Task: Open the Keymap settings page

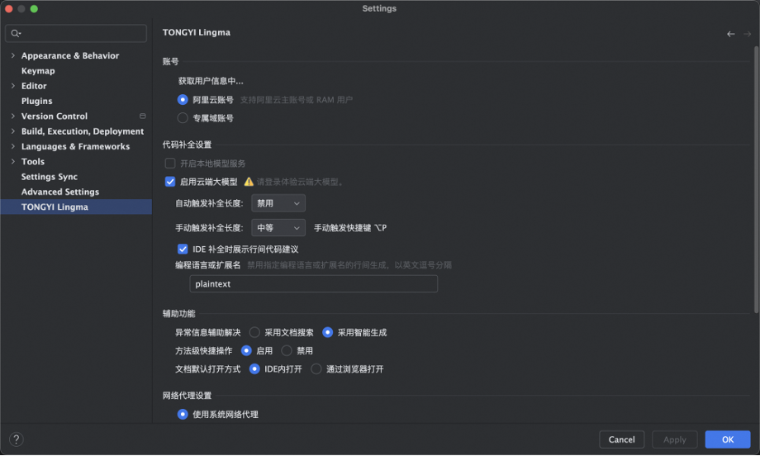Action: pos(38,71)
